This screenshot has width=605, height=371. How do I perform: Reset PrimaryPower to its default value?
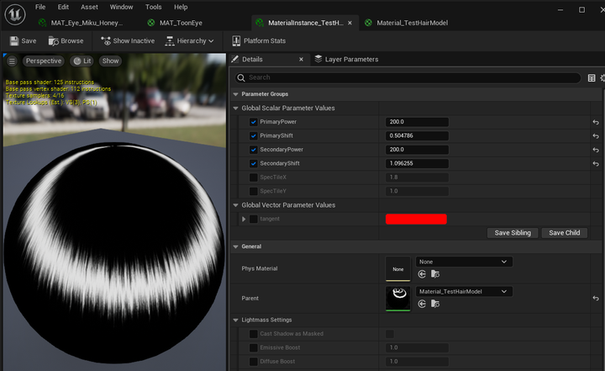595,122
